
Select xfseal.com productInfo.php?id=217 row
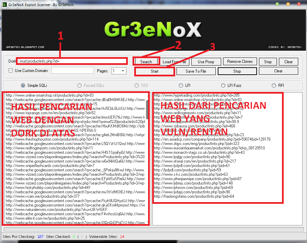tap(195, 161)
